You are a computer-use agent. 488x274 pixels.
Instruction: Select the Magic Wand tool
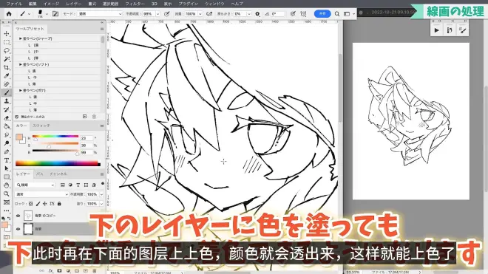pos(7,59)
